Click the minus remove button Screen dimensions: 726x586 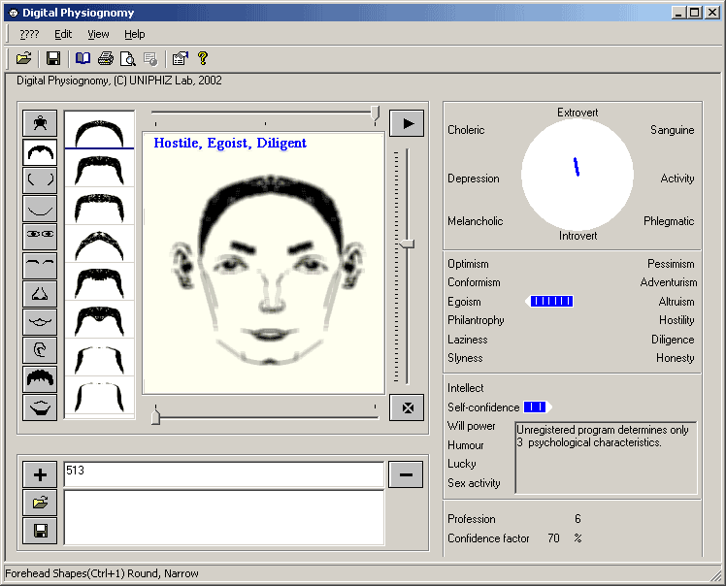(406, 474)
